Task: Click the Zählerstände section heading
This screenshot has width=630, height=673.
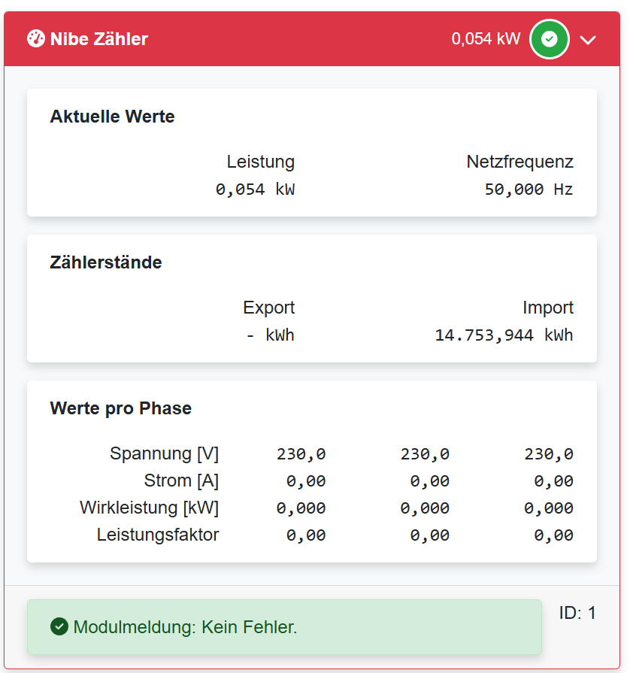Action: 106,262
